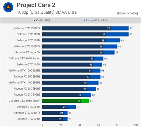Screen dimensions: 141x127
Task: Click the 1% [Min FPS] legend text
Action: point(43,20)
